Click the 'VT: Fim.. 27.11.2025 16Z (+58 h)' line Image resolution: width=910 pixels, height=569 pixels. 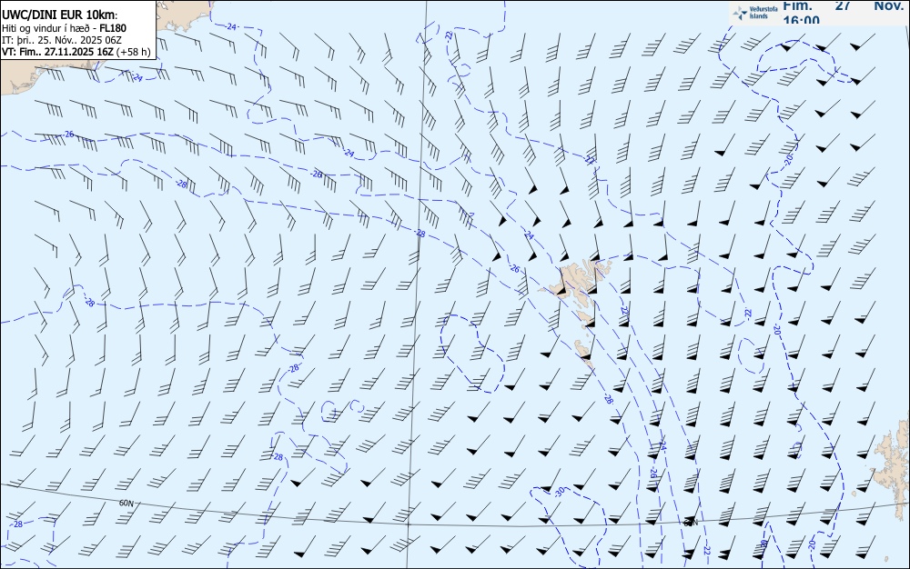click(x=76, y=52)
